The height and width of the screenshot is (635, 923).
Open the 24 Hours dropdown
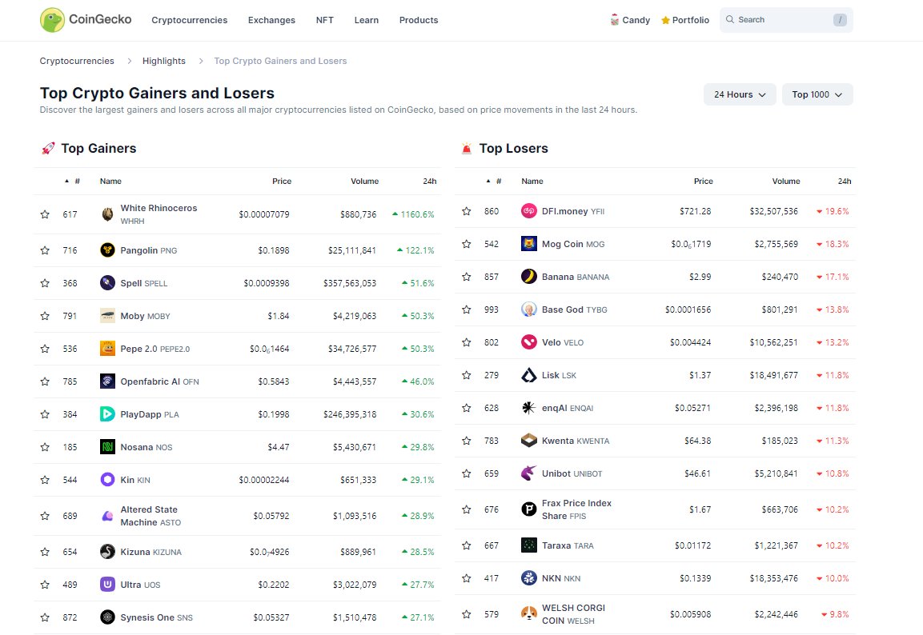click(739, 94)
